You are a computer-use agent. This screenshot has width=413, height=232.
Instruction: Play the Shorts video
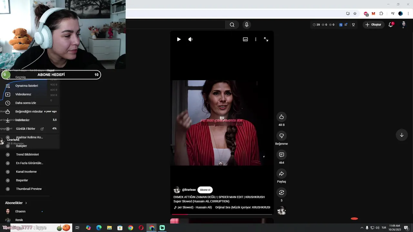point(179,39)
